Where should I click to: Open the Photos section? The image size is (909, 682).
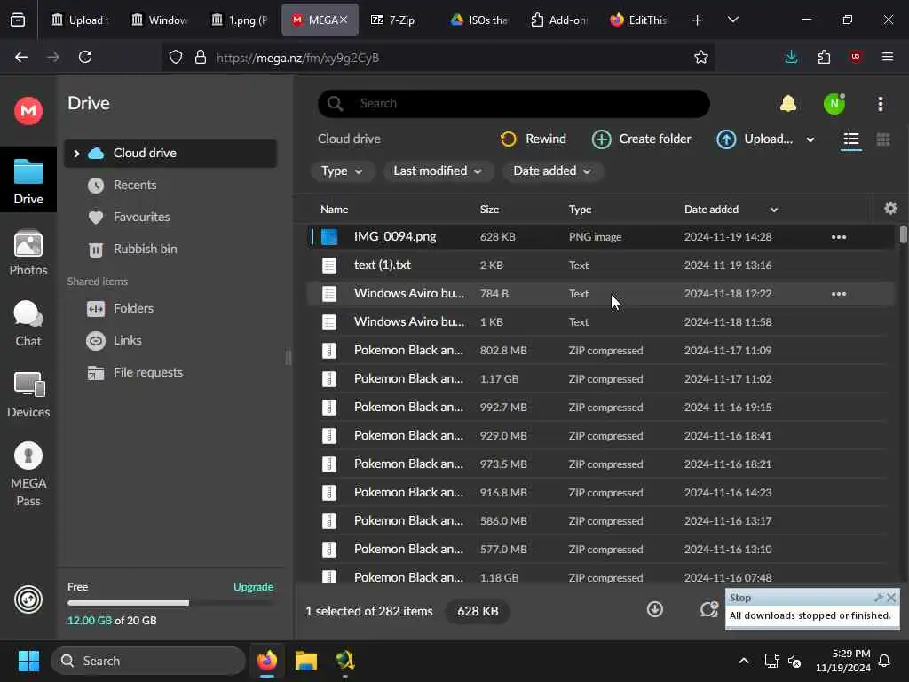click(28, 252)
